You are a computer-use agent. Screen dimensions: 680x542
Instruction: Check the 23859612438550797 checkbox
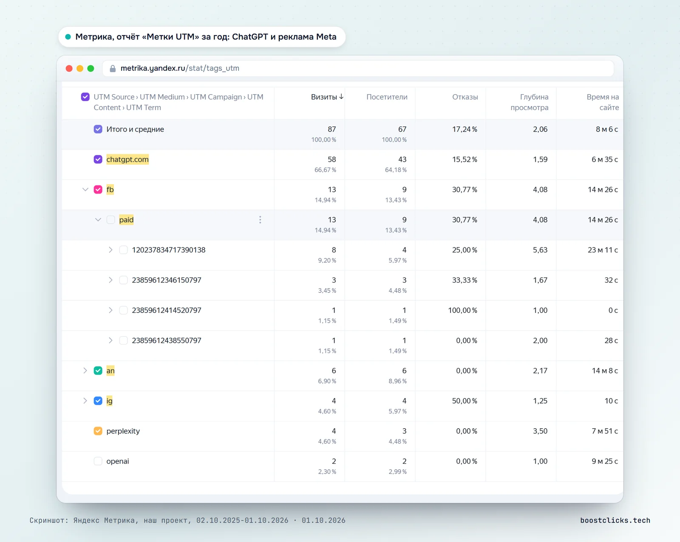(x=123, y=340)
